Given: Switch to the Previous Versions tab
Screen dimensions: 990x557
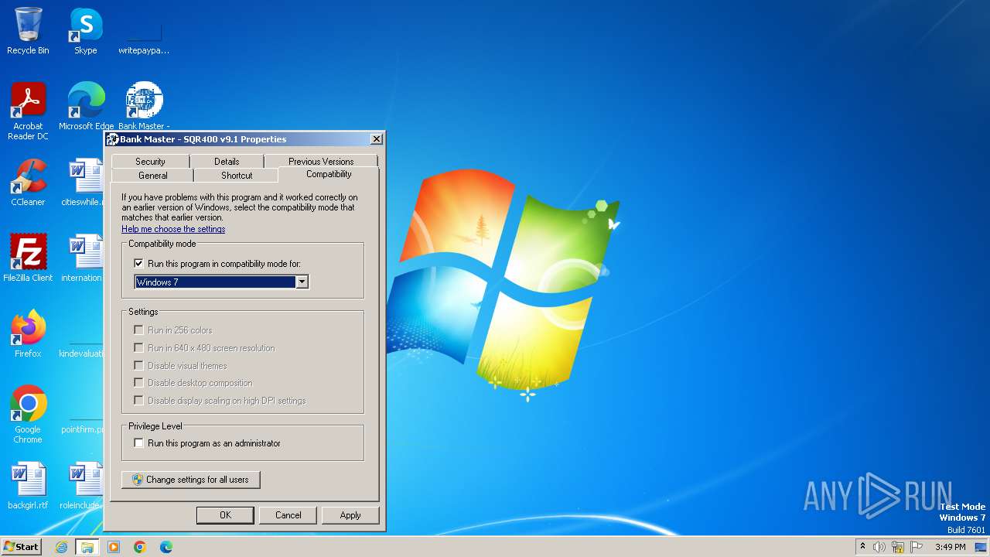Looking at the screenshot, I should pos(321,162).
